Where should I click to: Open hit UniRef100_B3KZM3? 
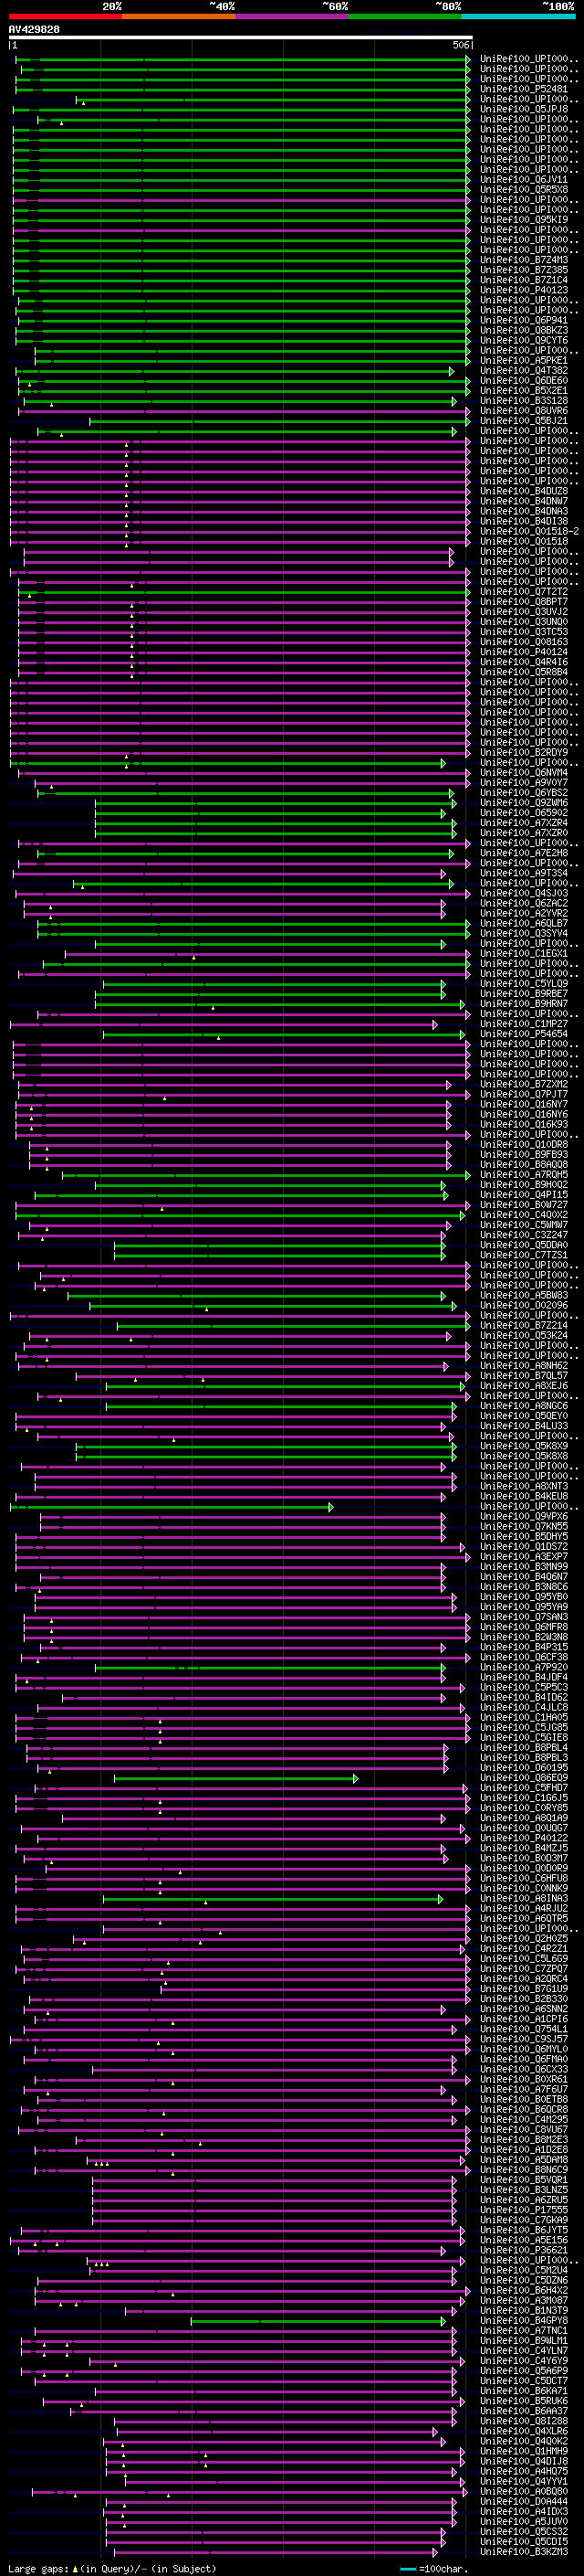524,2550
